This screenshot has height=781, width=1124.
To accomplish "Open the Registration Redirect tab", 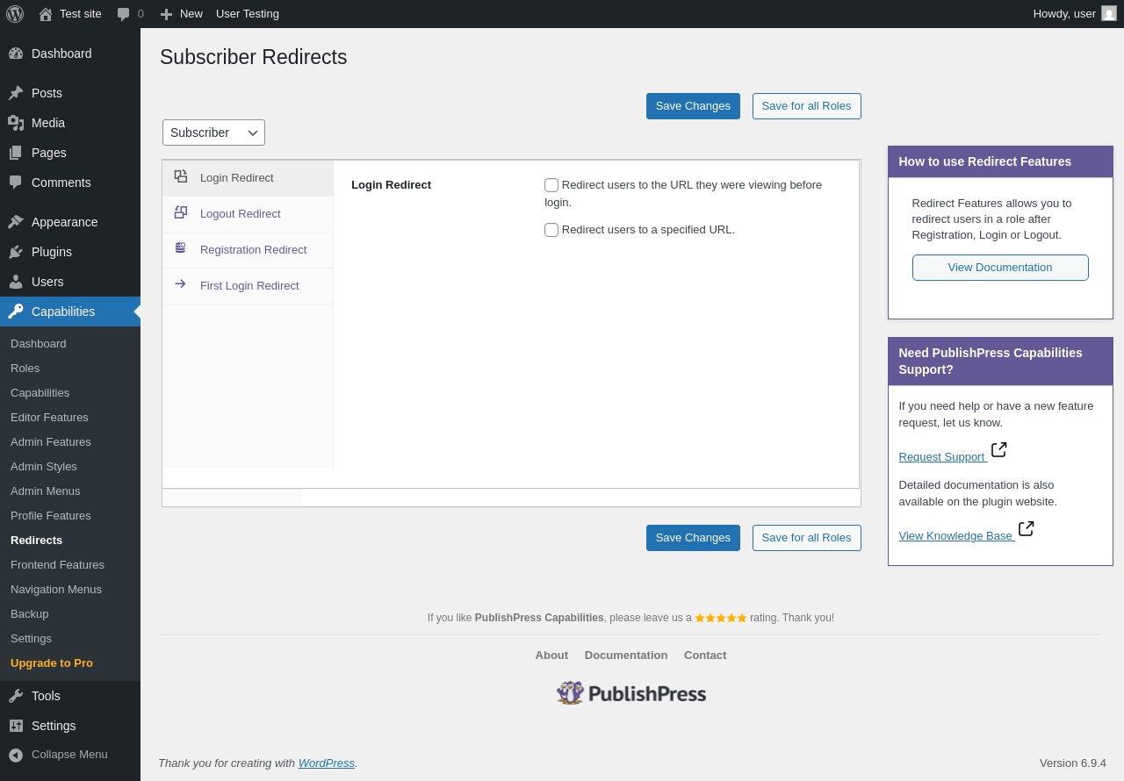I will coord(253,250).
